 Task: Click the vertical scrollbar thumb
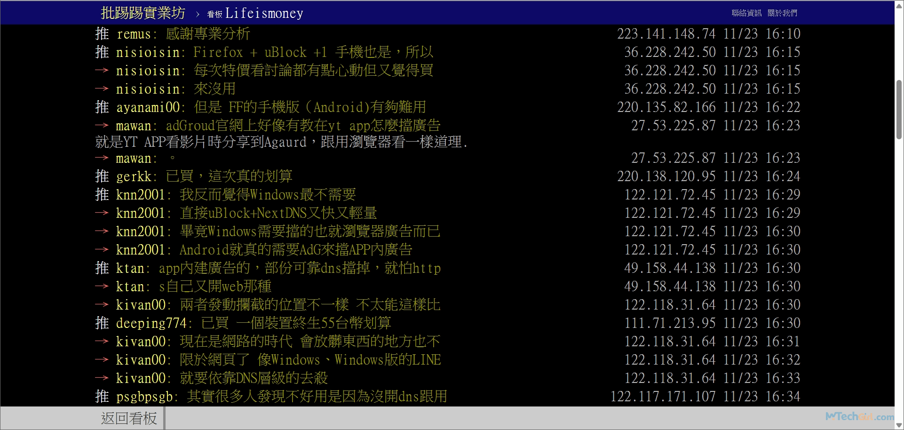899,109
